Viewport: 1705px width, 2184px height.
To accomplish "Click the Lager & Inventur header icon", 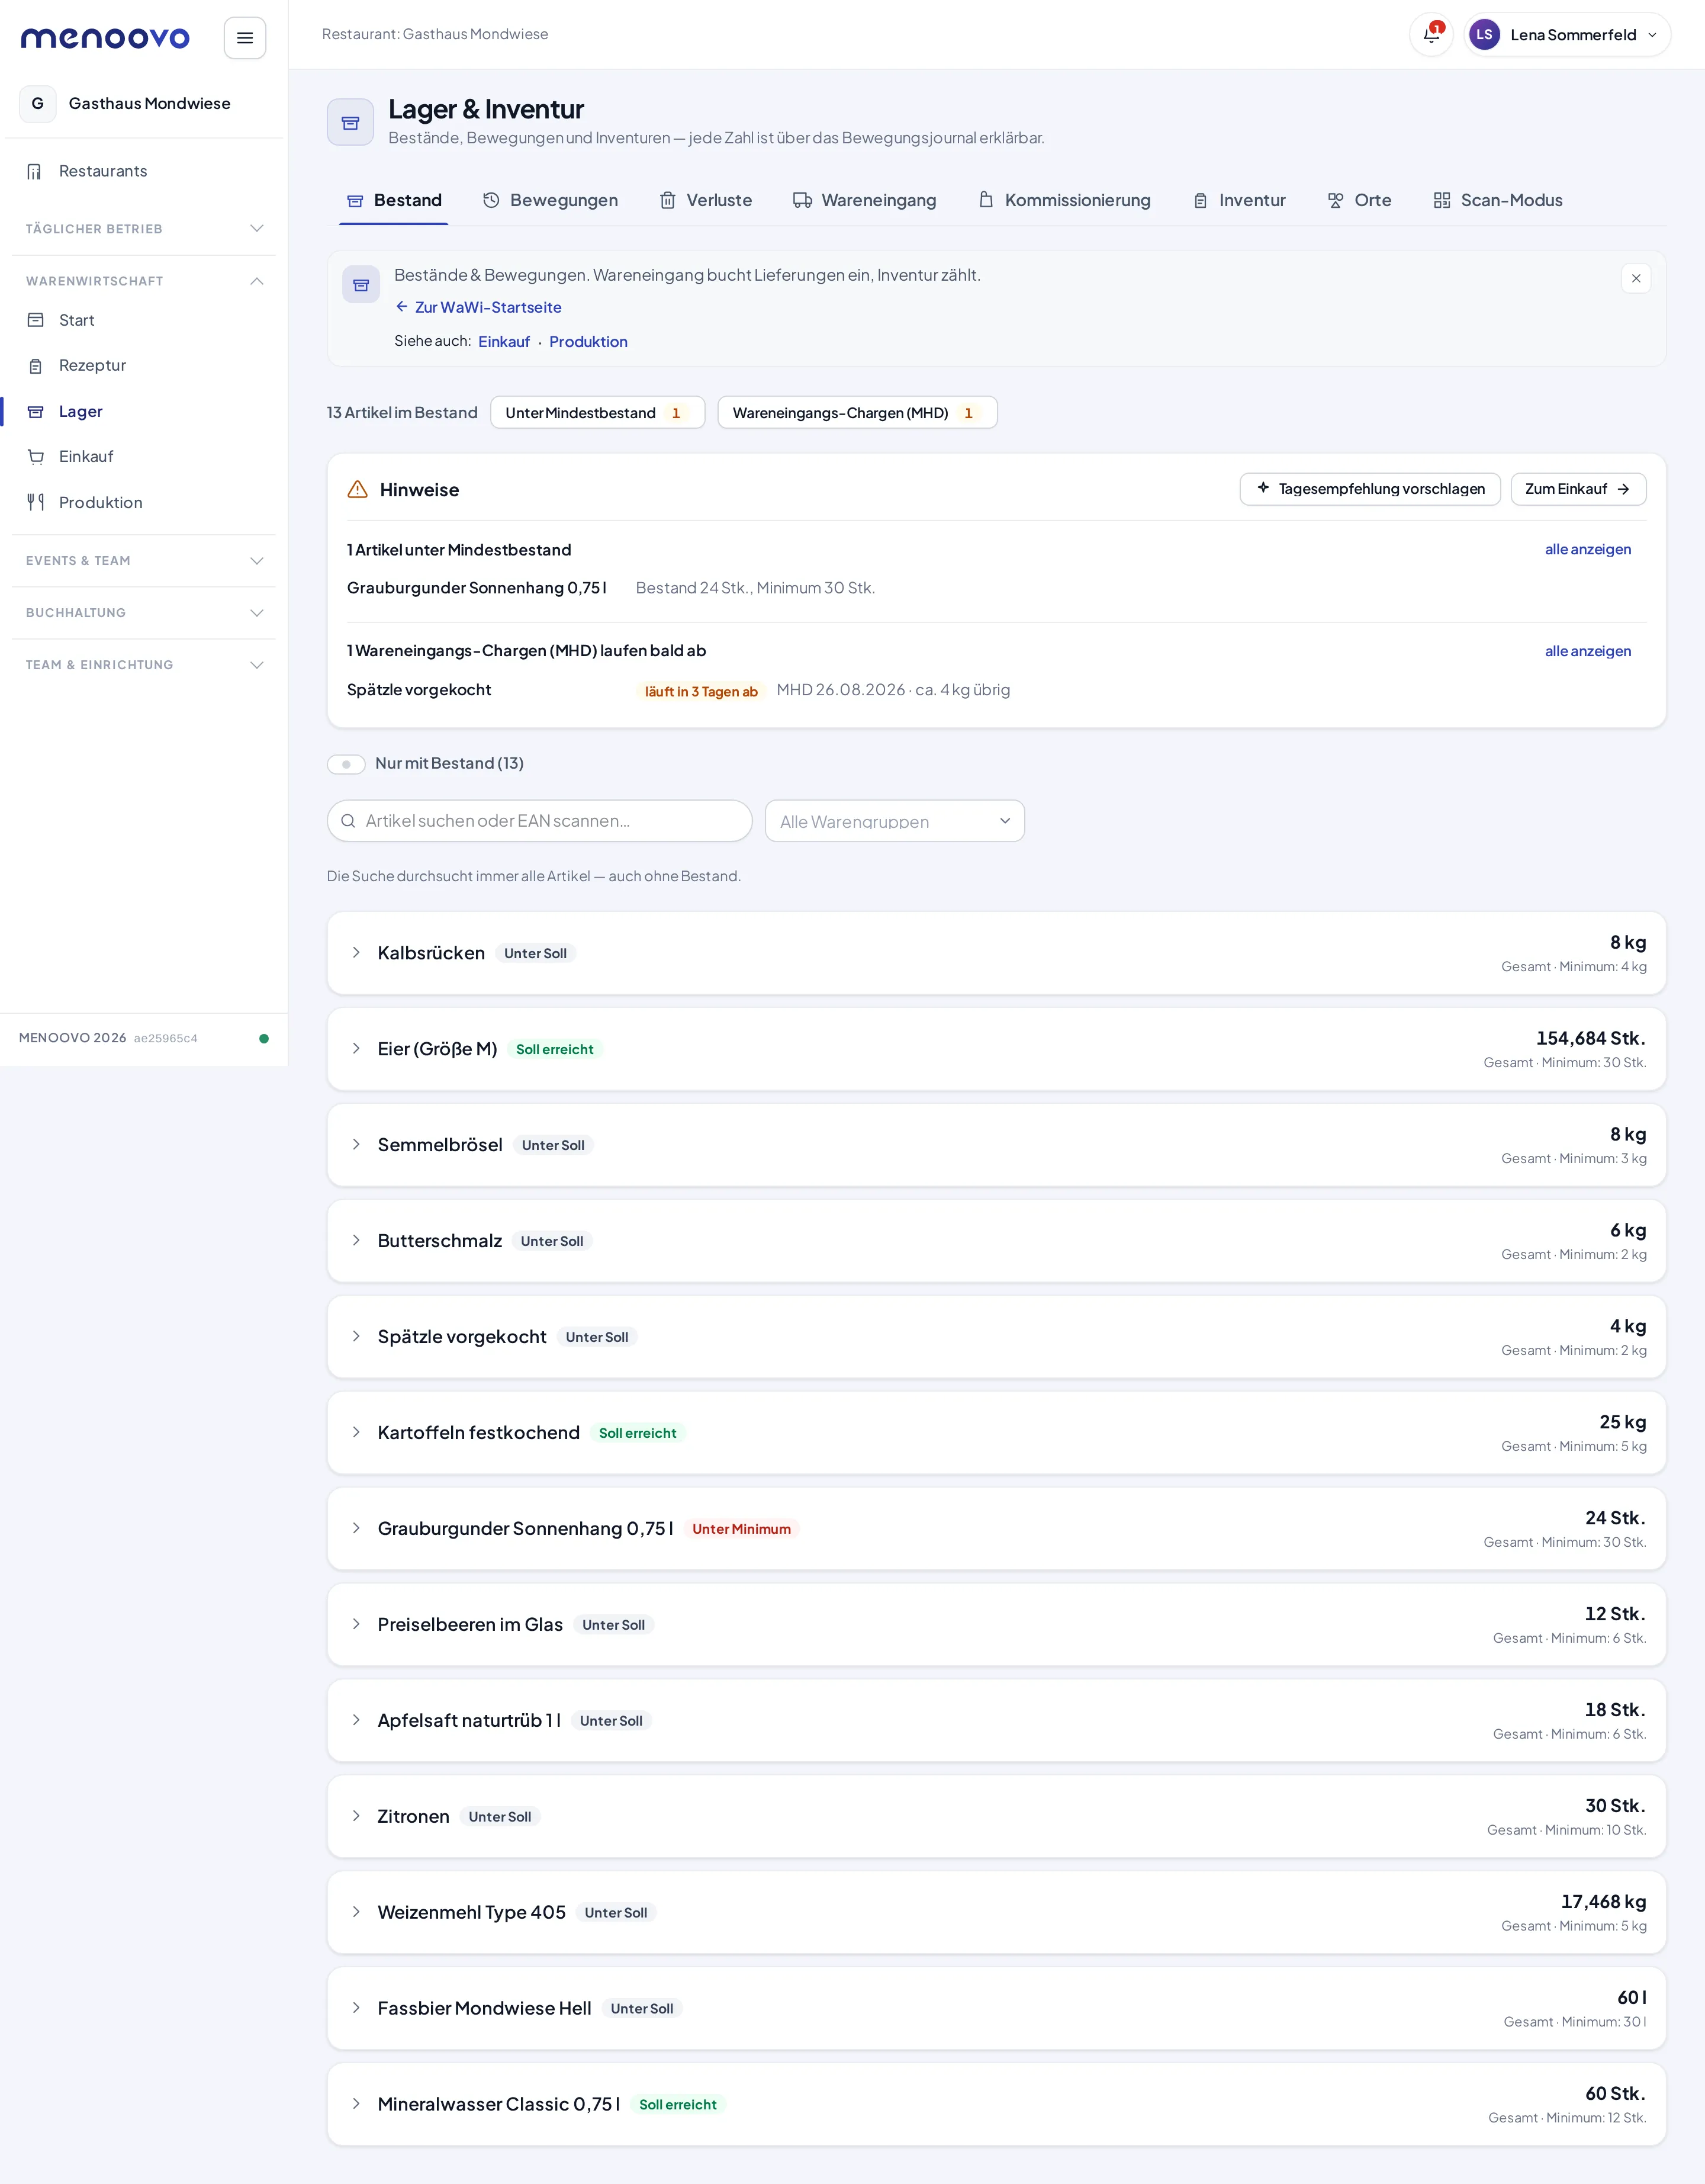I will click(x=351, y=122).
